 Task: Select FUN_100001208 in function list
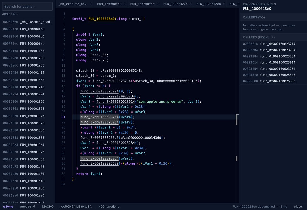(27, 58)
